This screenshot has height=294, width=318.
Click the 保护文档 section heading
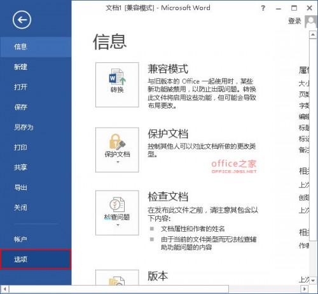click(x=168, y=134)
